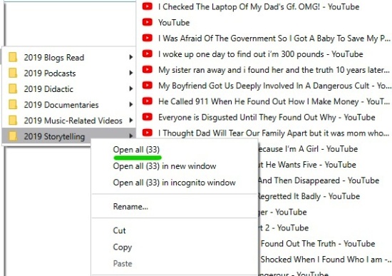Open bookmark ending 'Regretted It Badly - YouTube'
392x276 pixels.
[309, 196]
